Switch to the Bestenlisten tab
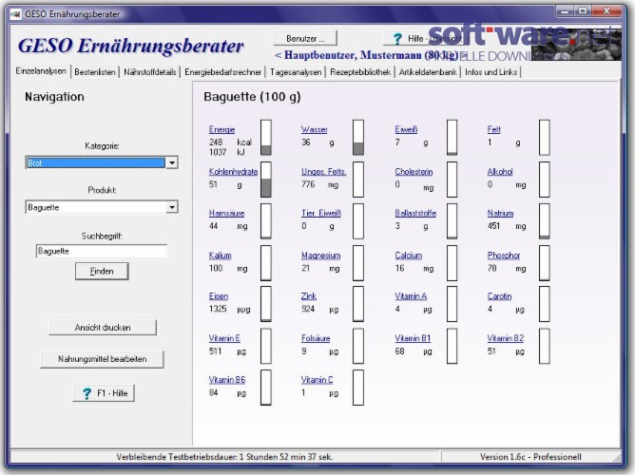The height and width of the screenshot is (475, 635). pos(95,72)
